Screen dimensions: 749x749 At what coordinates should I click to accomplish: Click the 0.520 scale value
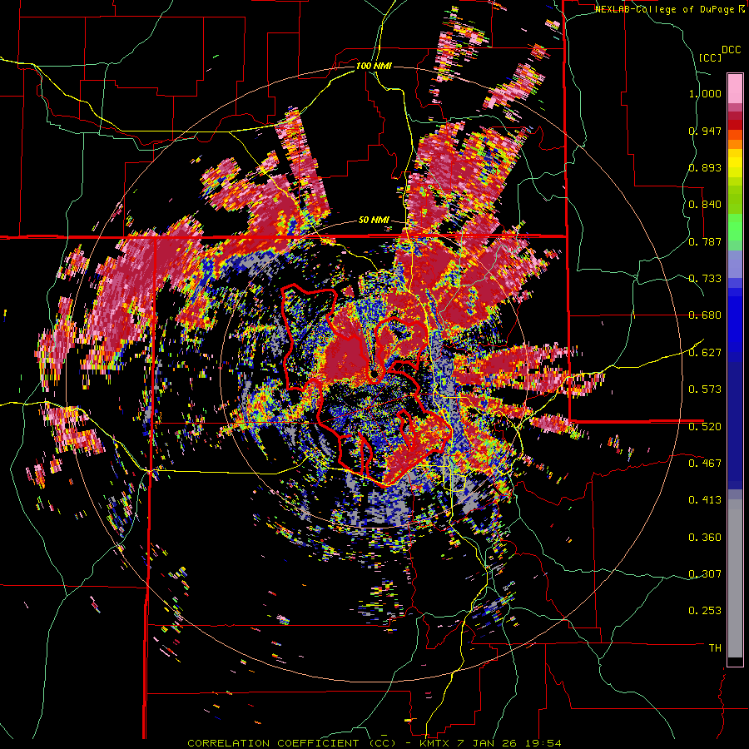705,426
